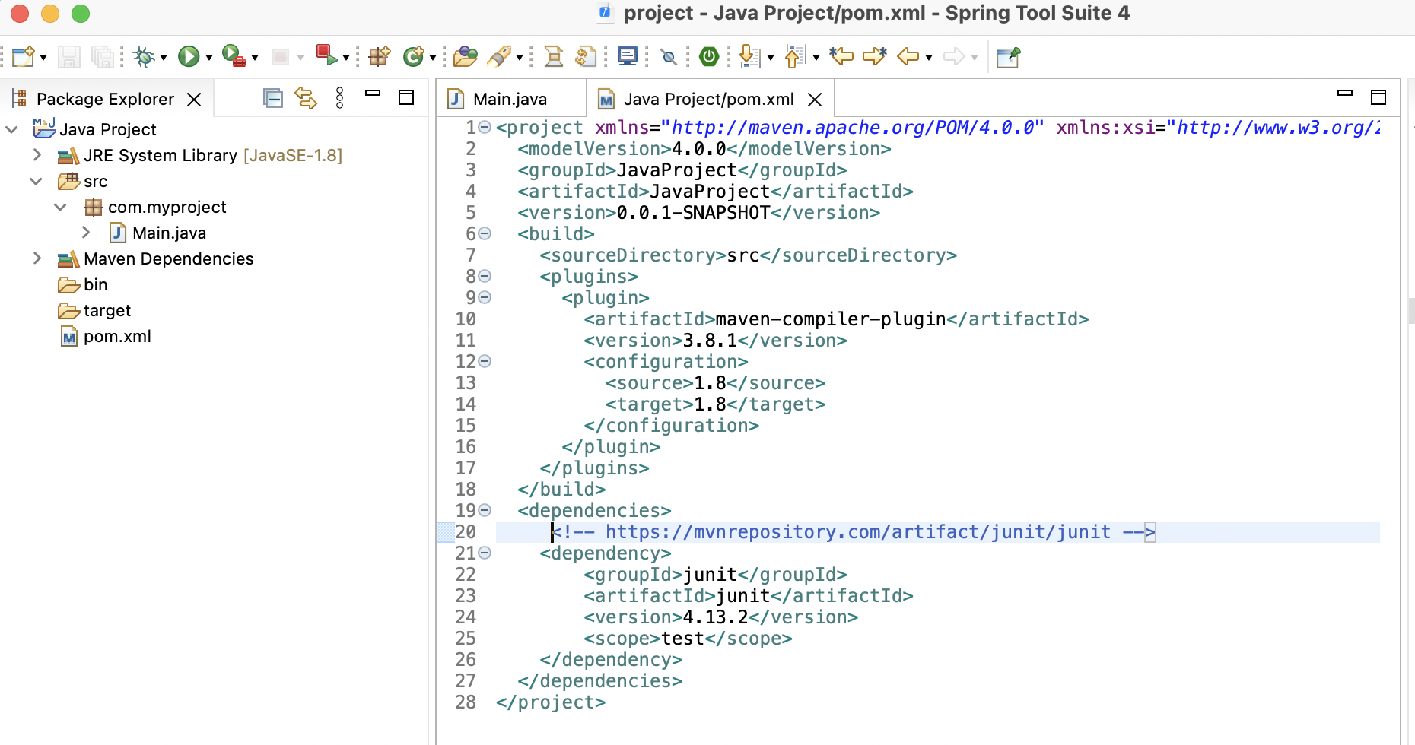Click Last Edit Location arrow icon
Image resolution: width=1415 pixels, height=745 pixels.
[841, 56]
